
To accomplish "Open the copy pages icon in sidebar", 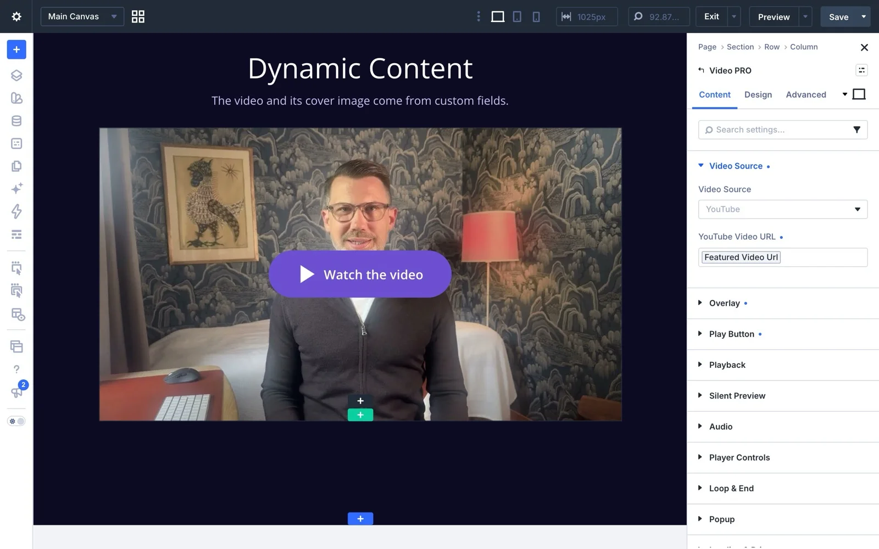I will coord(16,166).
